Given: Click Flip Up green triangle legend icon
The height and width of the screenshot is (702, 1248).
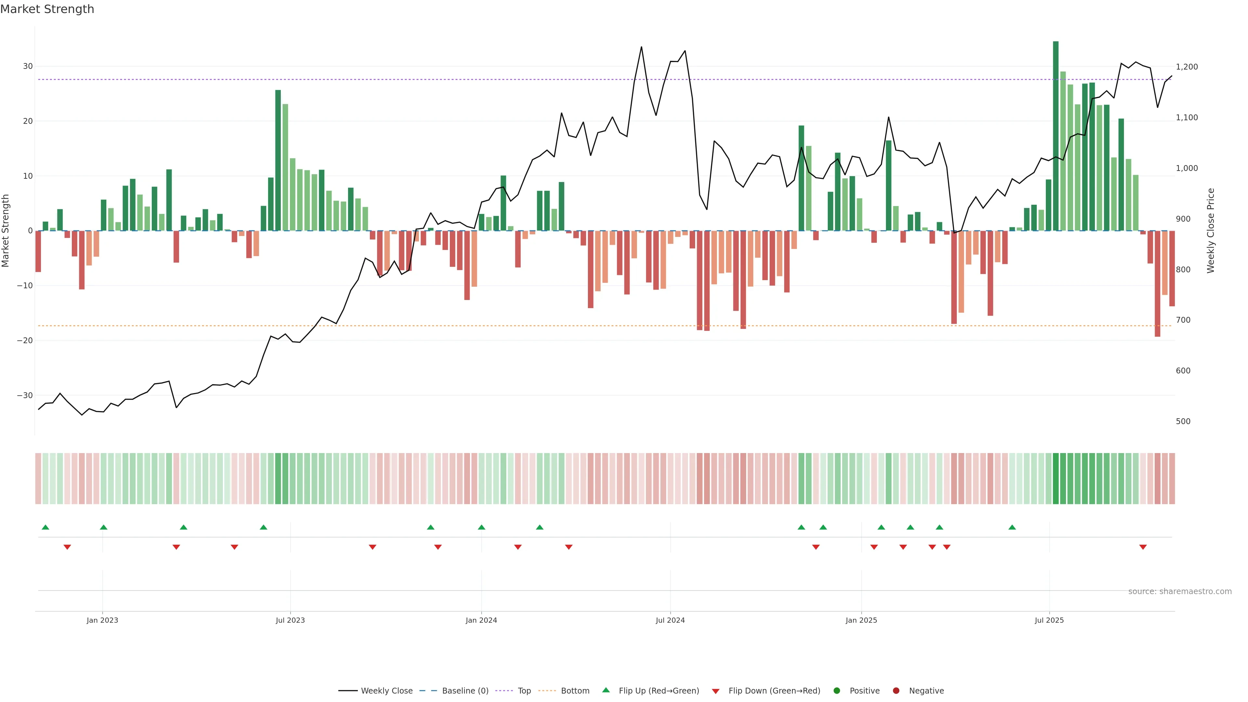Looking at the screenshot, I should click(605, 690).
